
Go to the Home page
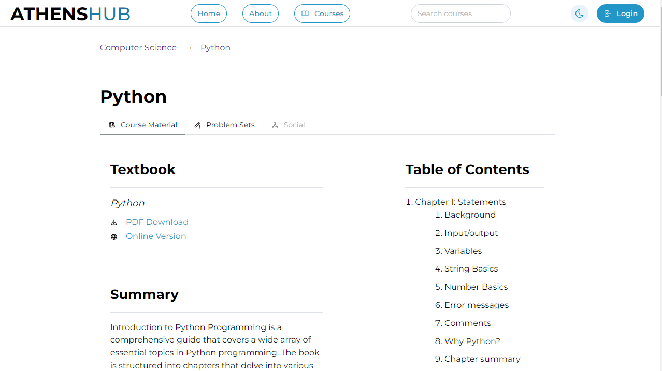(209, 13)
